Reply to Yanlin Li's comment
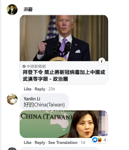This screenshot has width=129, height=150. [x=40, y=143]
